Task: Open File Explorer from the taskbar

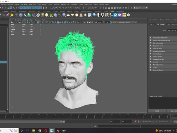Action: (x=34, y=130)
